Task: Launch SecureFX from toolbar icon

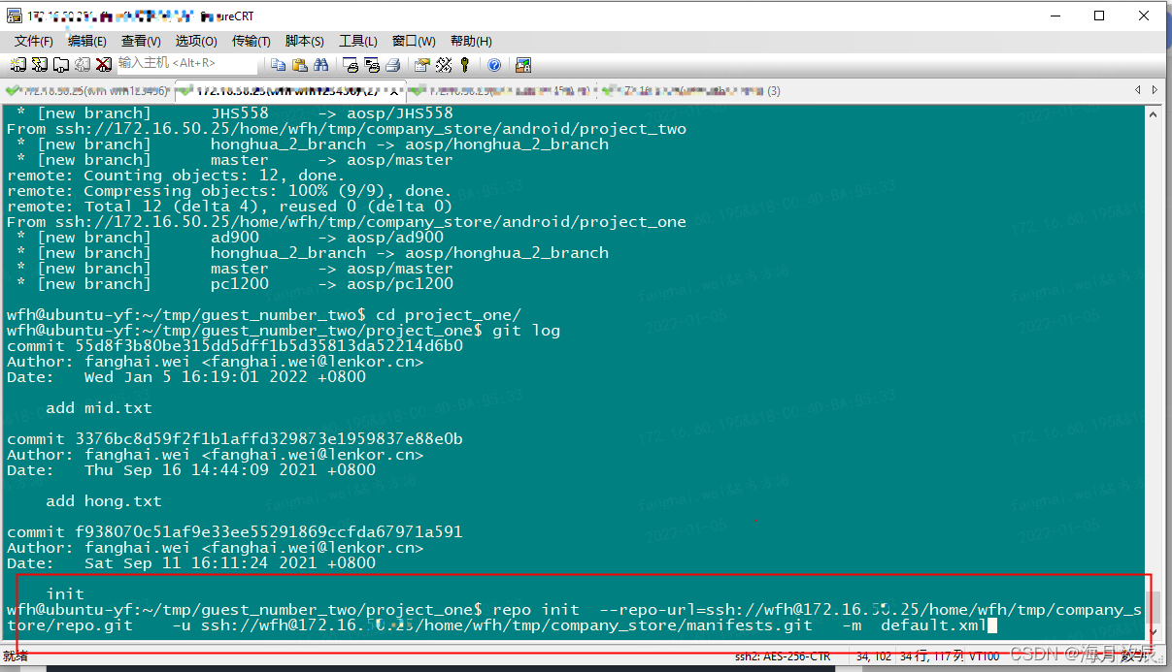Action: (x=523, y=65)
